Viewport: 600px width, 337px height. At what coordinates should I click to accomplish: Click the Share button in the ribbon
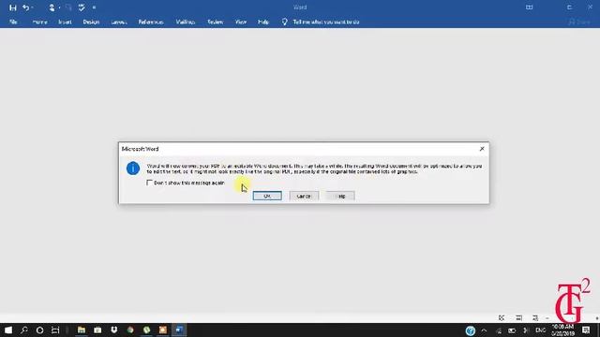[579, 22]
